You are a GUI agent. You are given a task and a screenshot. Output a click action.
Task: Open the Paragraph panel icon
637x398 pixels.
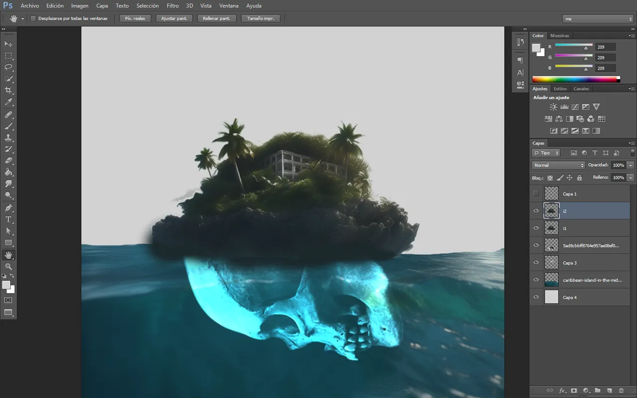pyautogui.click(x=520, y=60)
